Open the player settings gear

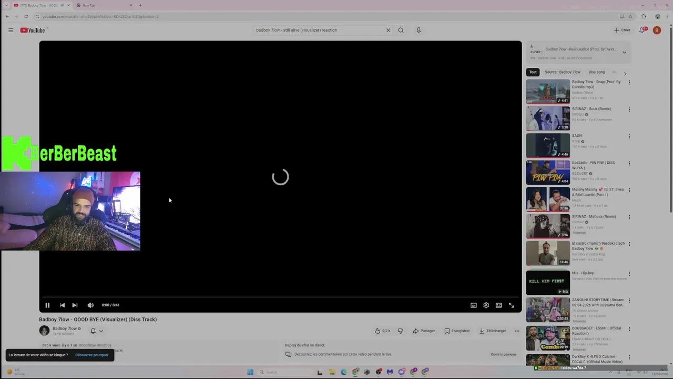[486, 305]
